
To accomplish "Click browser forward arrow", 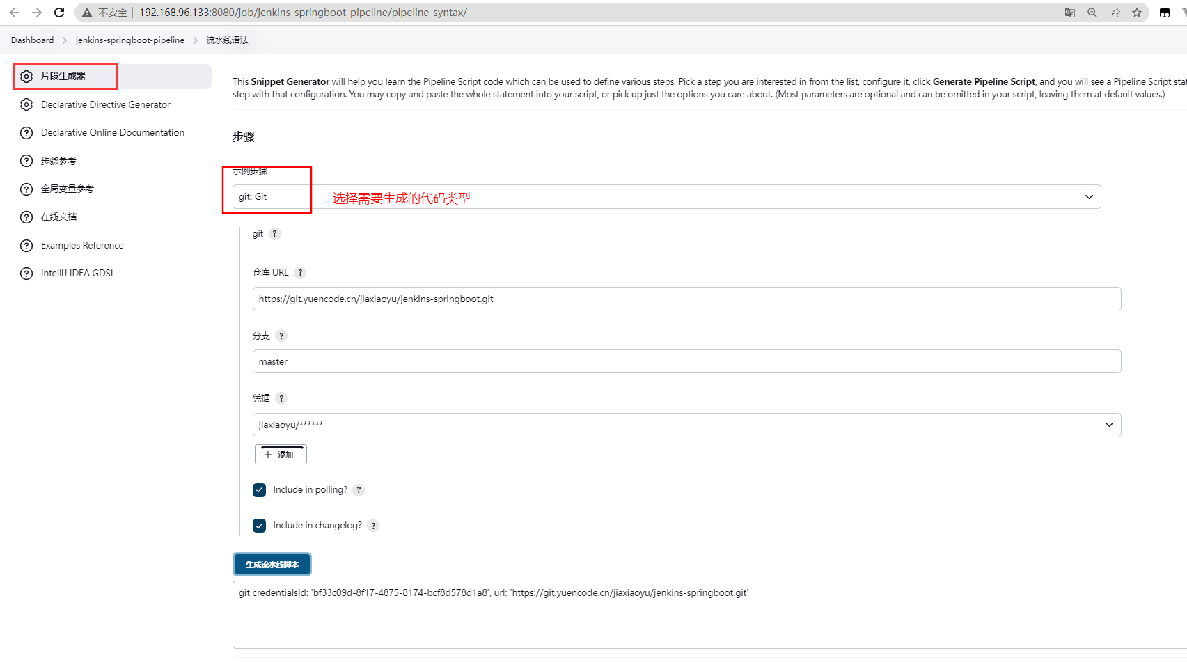I will point(37,13).
